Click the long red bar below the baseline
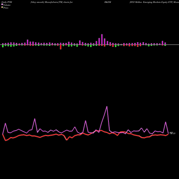 point(61,47)
